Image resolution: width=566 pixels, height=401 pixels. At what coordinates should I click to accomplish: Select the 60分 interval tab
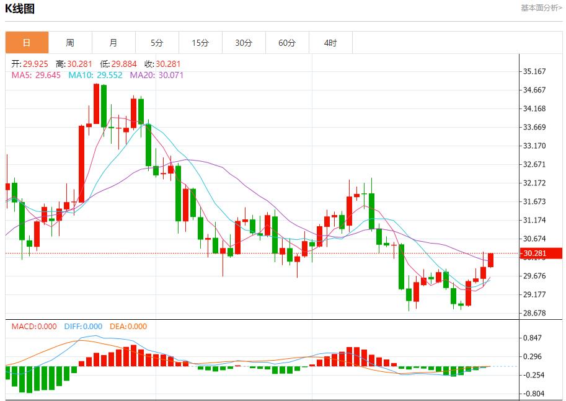[287, 43]
